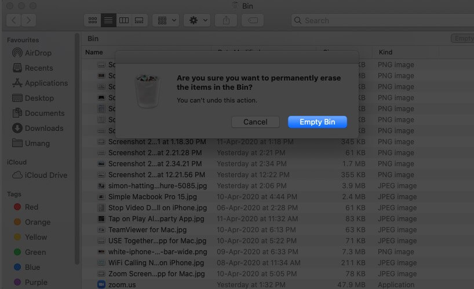Select the Green tag

30,252
